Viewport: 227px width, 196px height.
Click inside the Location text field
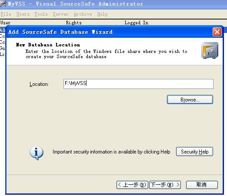pos(138,84)
